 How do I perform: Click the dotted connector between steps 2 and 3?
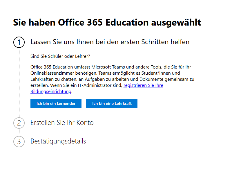point(19,132)
